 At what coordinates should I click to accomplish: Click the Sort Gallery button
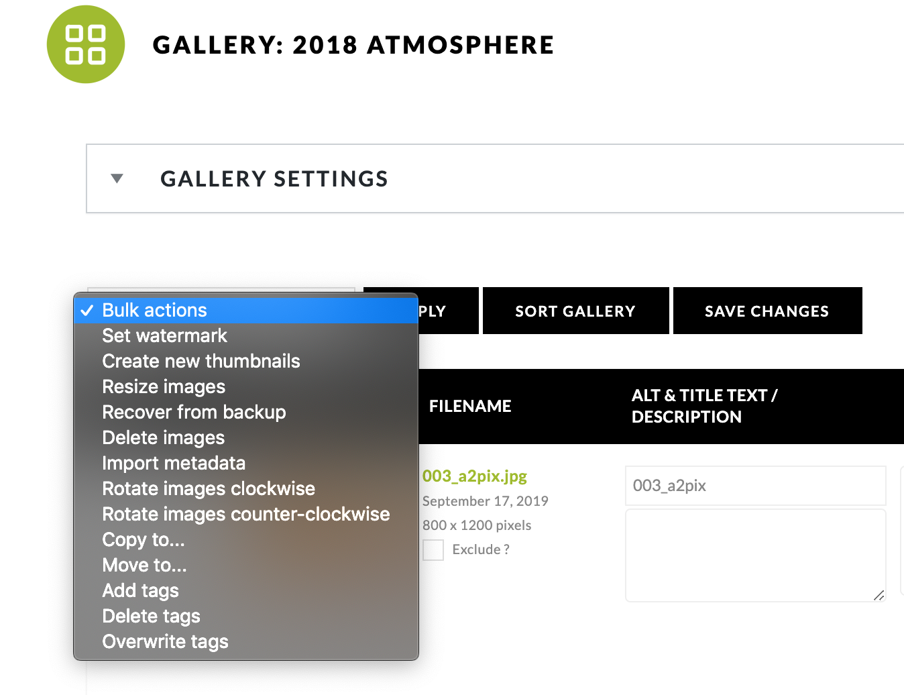point(575,311)
